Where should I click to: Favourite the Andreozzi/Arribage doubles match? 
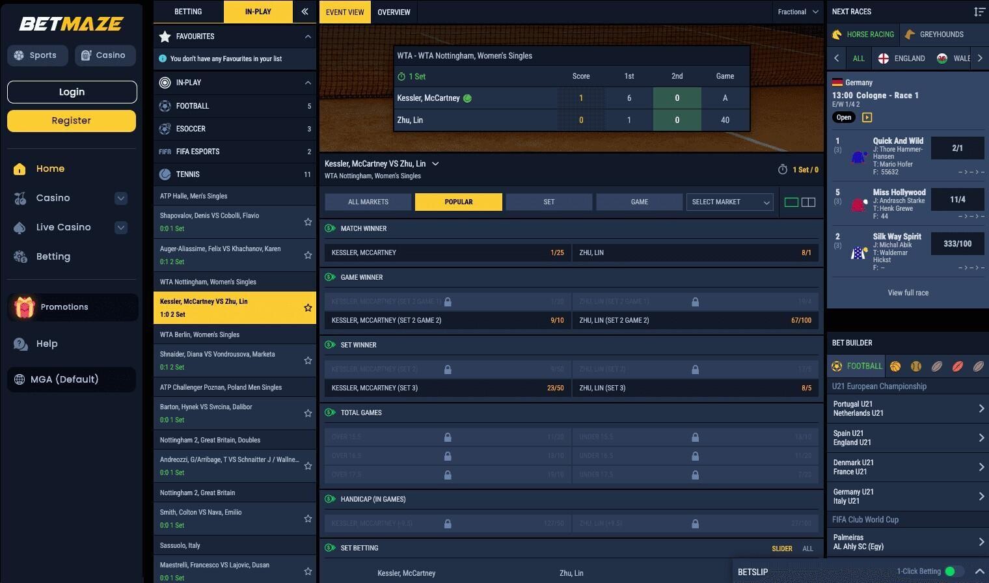click(308, 466)
